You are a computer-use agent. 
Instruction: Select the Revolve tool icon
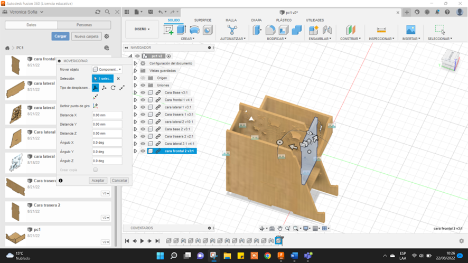(194, 30)
